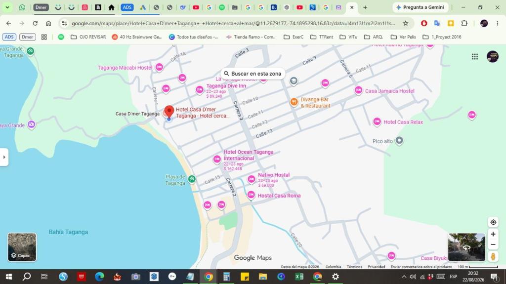Open the 1_Proyect 2016 bookmarks folder

442,37
